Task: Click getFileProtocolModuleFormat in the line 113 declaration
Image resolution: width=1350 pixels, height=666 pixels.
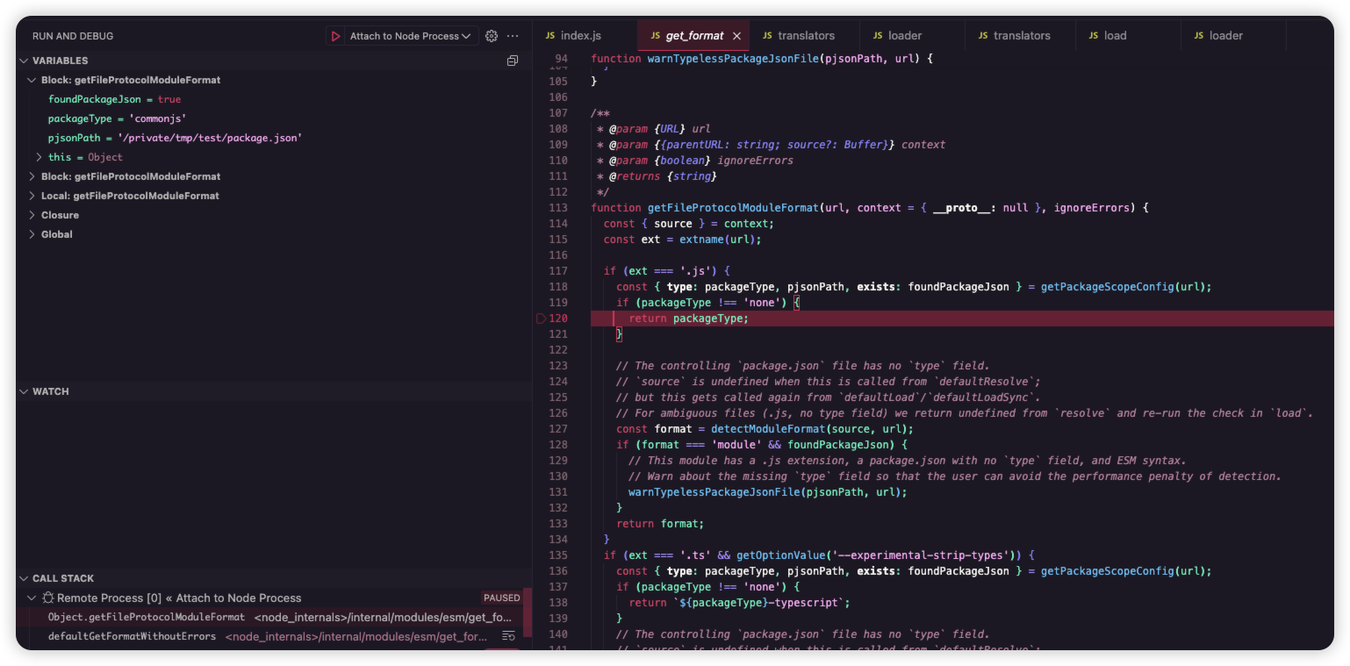Action: point(732,208)
